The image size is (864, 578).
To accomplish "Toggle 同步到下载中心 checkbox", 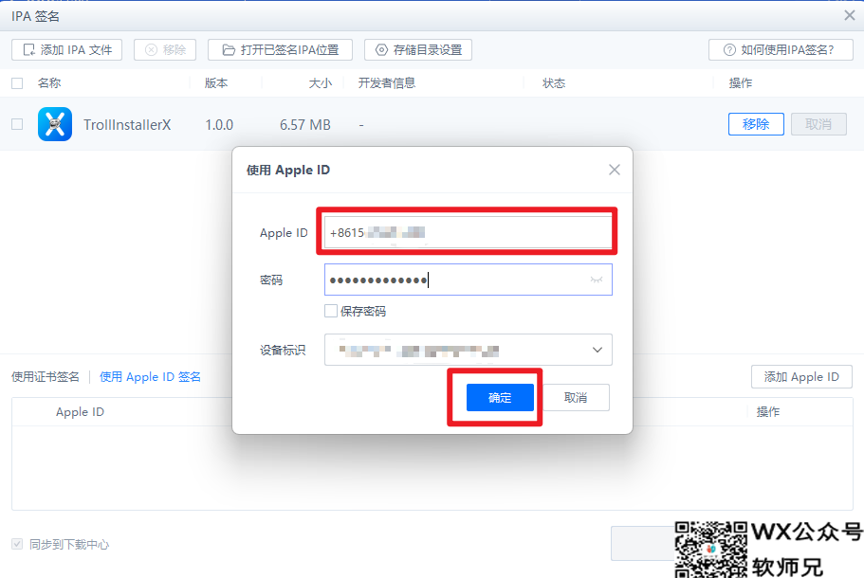I will (17, 545).
